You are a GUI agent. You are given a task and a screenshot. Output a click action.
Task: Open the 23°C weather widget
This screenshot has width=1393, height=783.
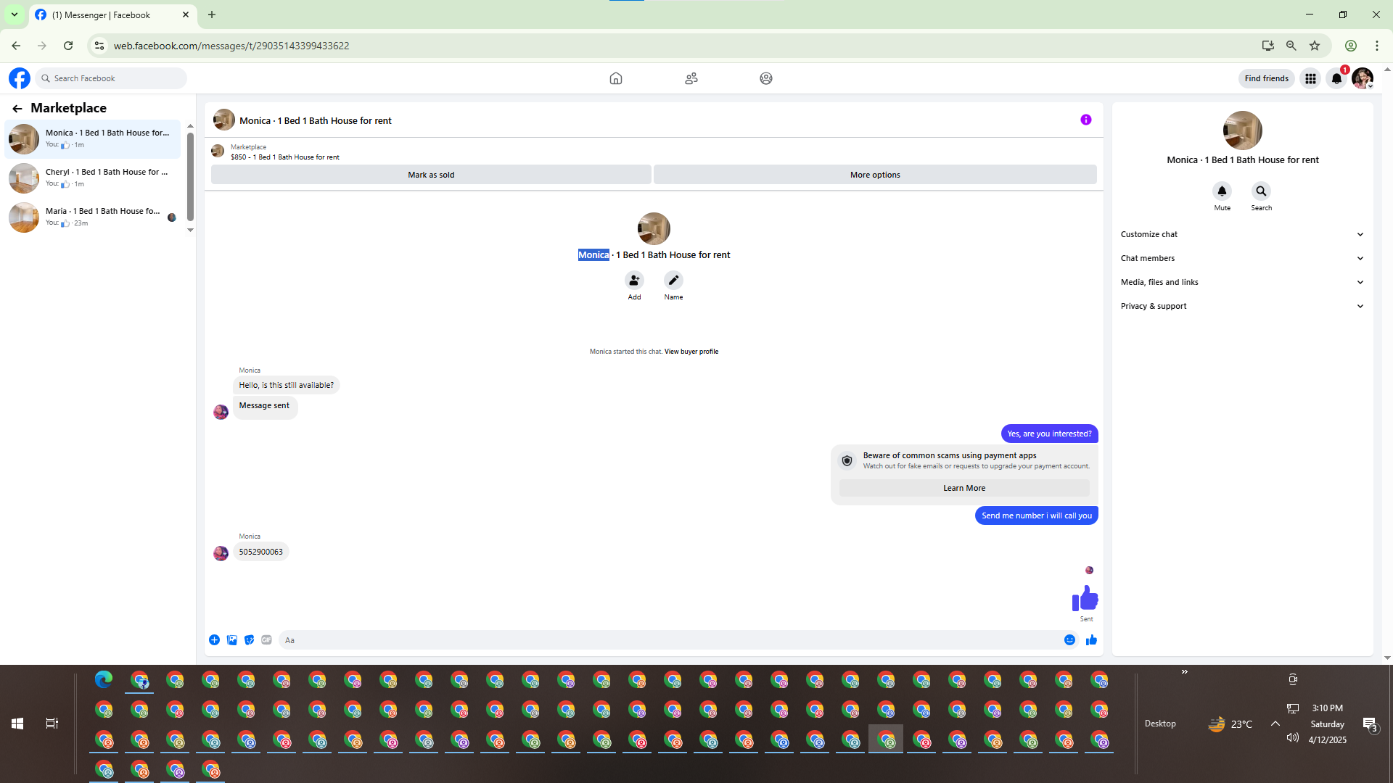click(1230, 724)
